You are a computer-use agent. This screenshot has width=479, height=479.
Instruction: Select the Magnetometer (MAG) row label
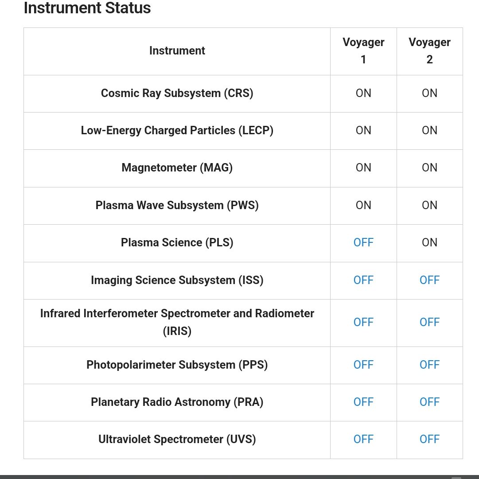177,167
